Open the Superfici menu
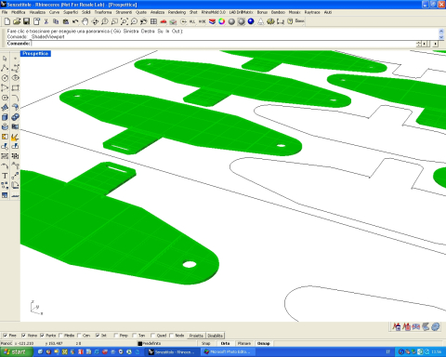 (x=71, y=12)
